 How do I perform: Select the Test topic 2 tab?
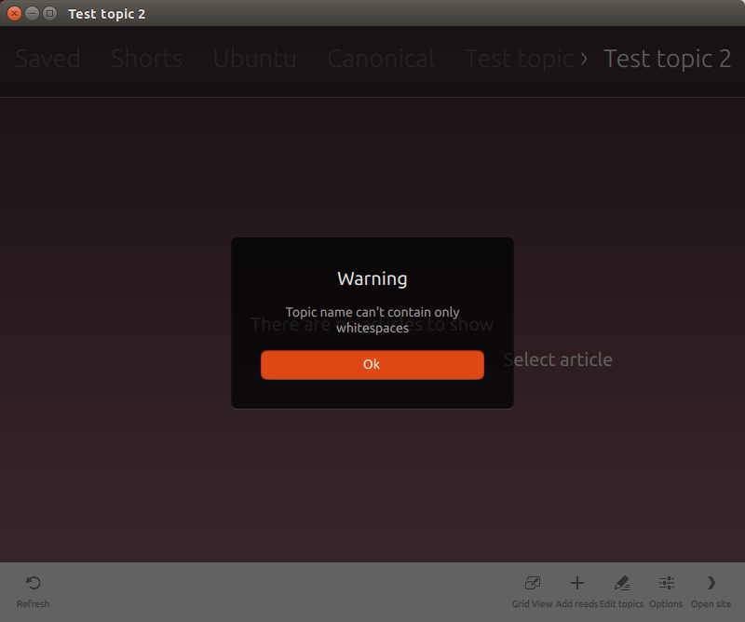click(667, 59)
